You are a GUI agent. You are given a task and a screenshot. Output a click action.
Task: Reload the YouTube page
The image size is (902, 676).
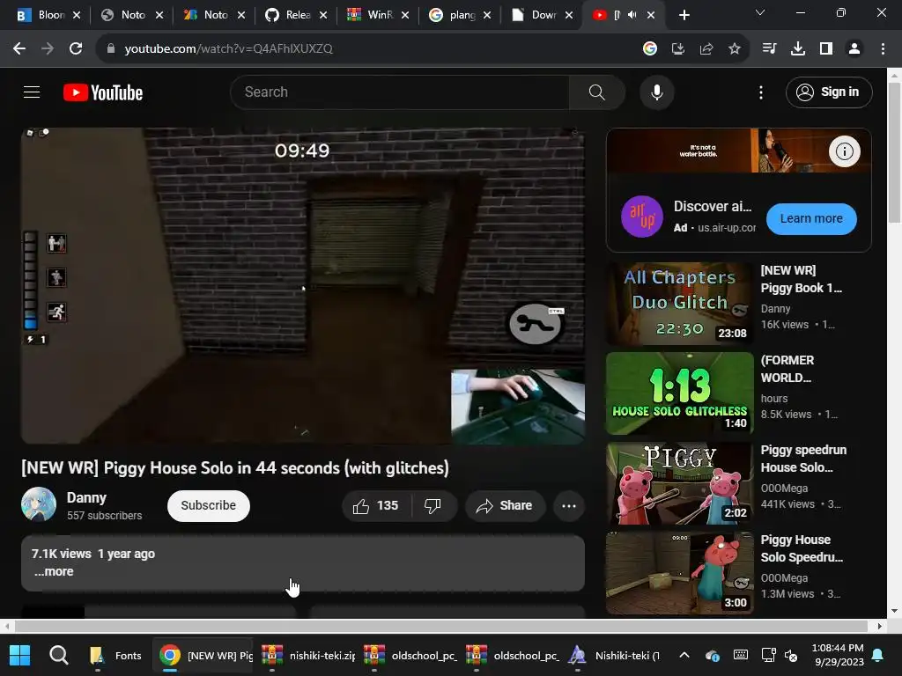(76, 49)
